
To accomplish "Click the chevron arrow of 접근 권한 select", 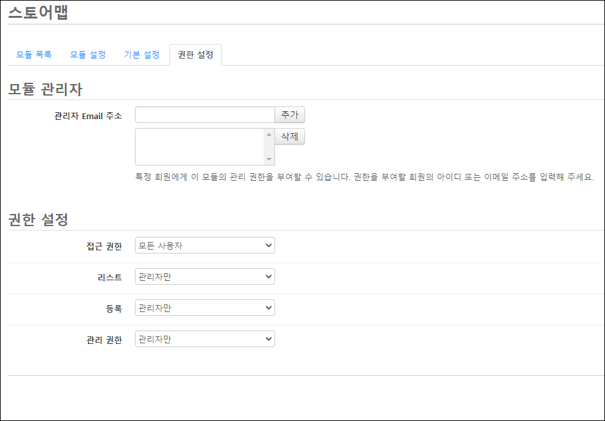I will 269,245.
